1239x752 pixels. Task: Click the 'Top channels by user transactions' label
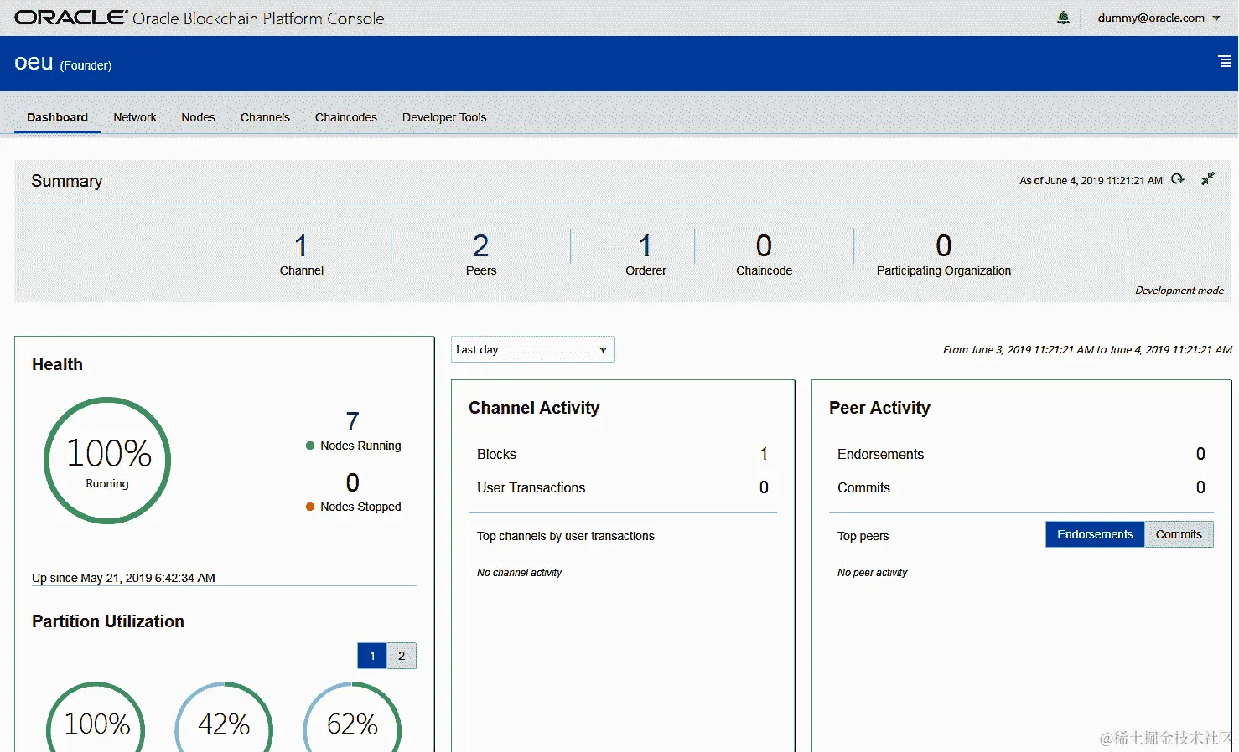point(566,536)
